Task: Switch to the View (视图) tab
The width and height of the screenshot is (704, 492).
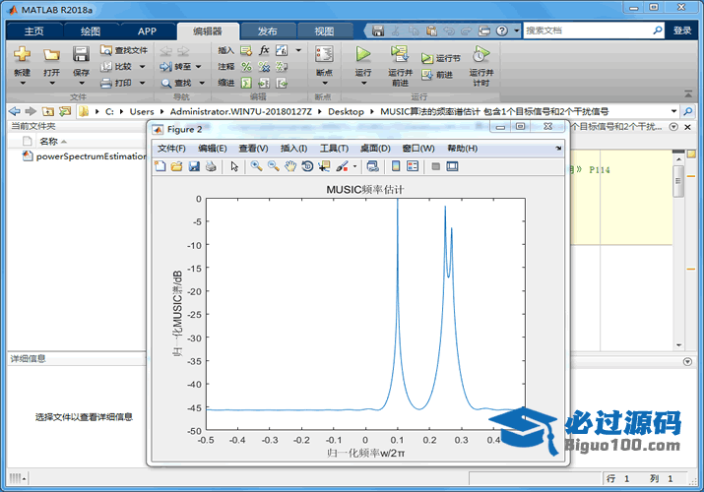Action: (324, 31)
